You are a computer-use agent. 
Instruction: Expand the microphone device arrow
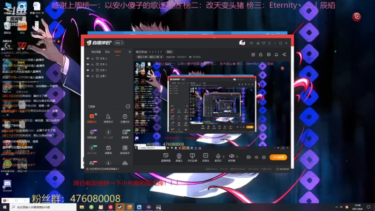pos(224,157)
